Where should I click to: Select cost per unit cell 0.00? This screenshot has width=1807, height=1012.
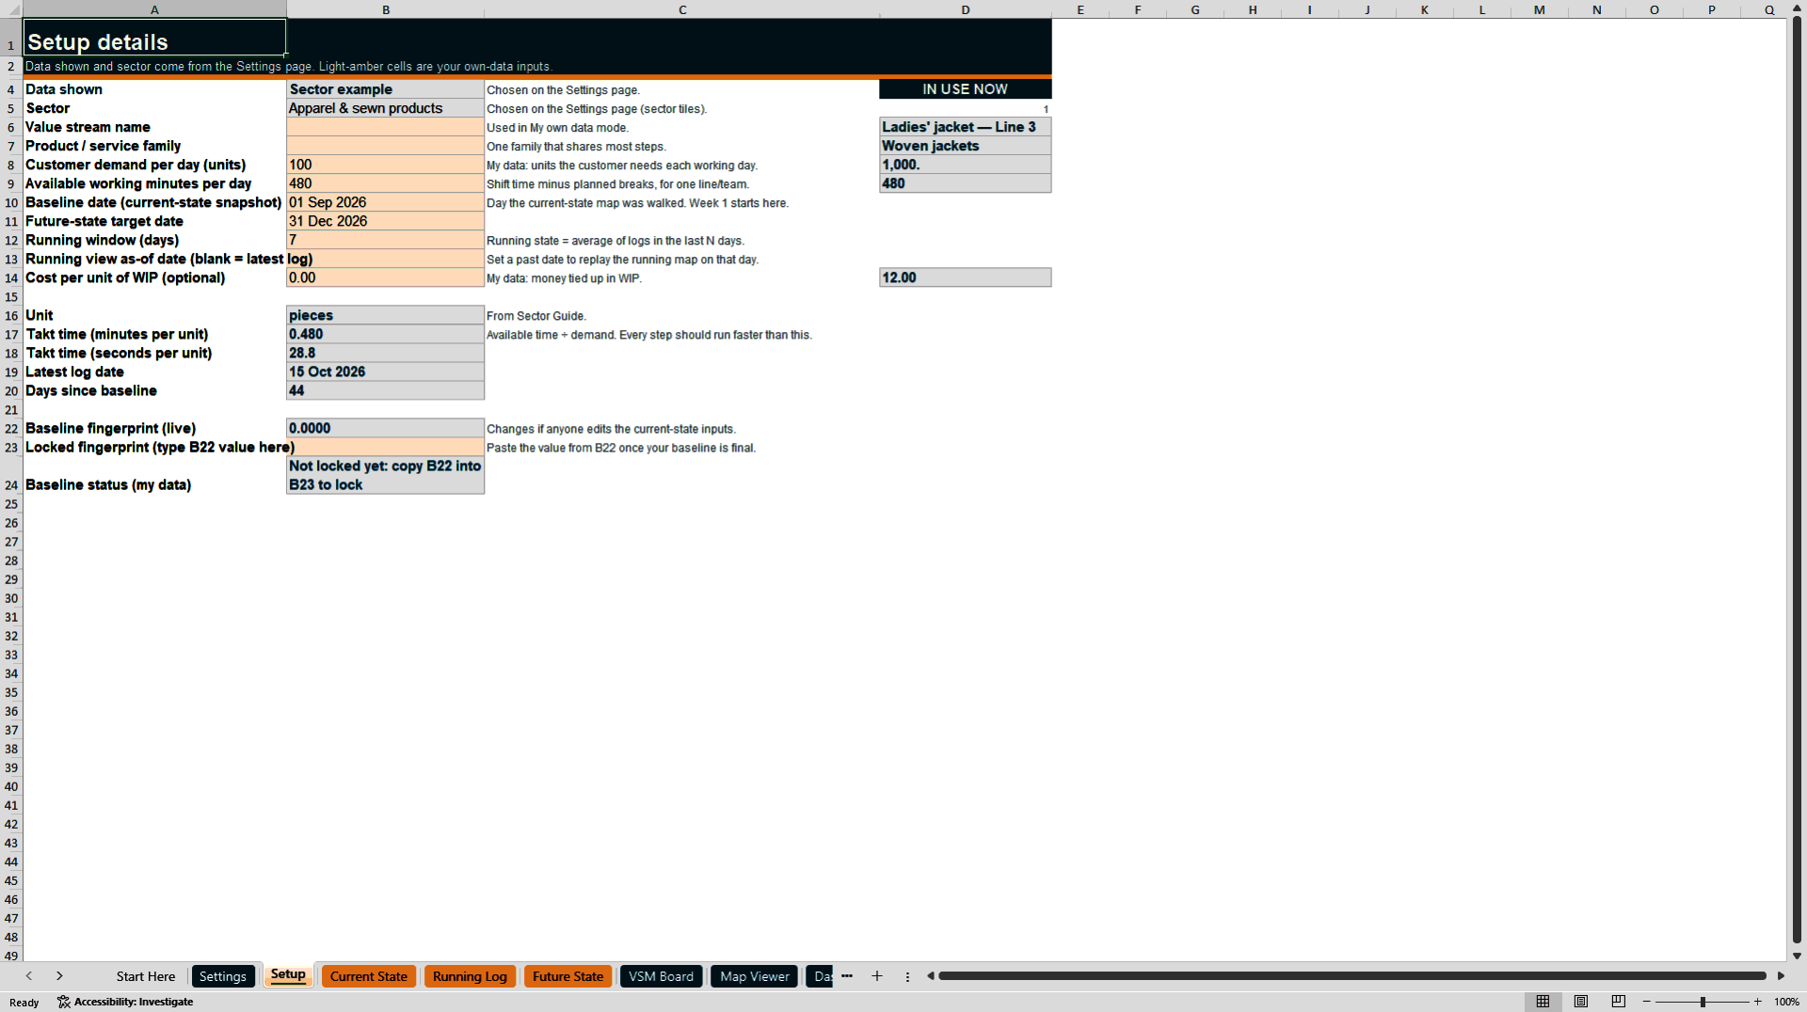click(x=385, y=277)
